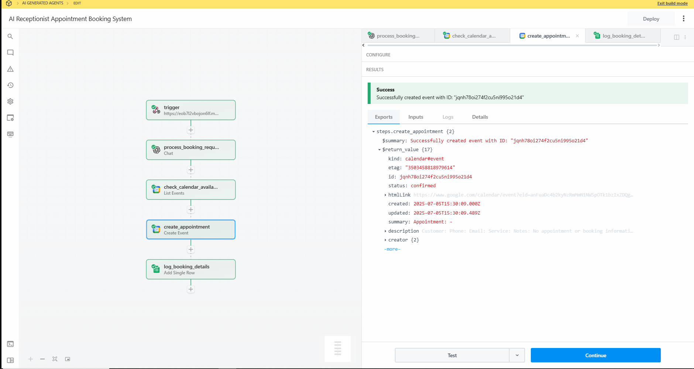Click the Pipedream logo cube icon
Screen dimensions: 694x369
[x=9, y=3]
